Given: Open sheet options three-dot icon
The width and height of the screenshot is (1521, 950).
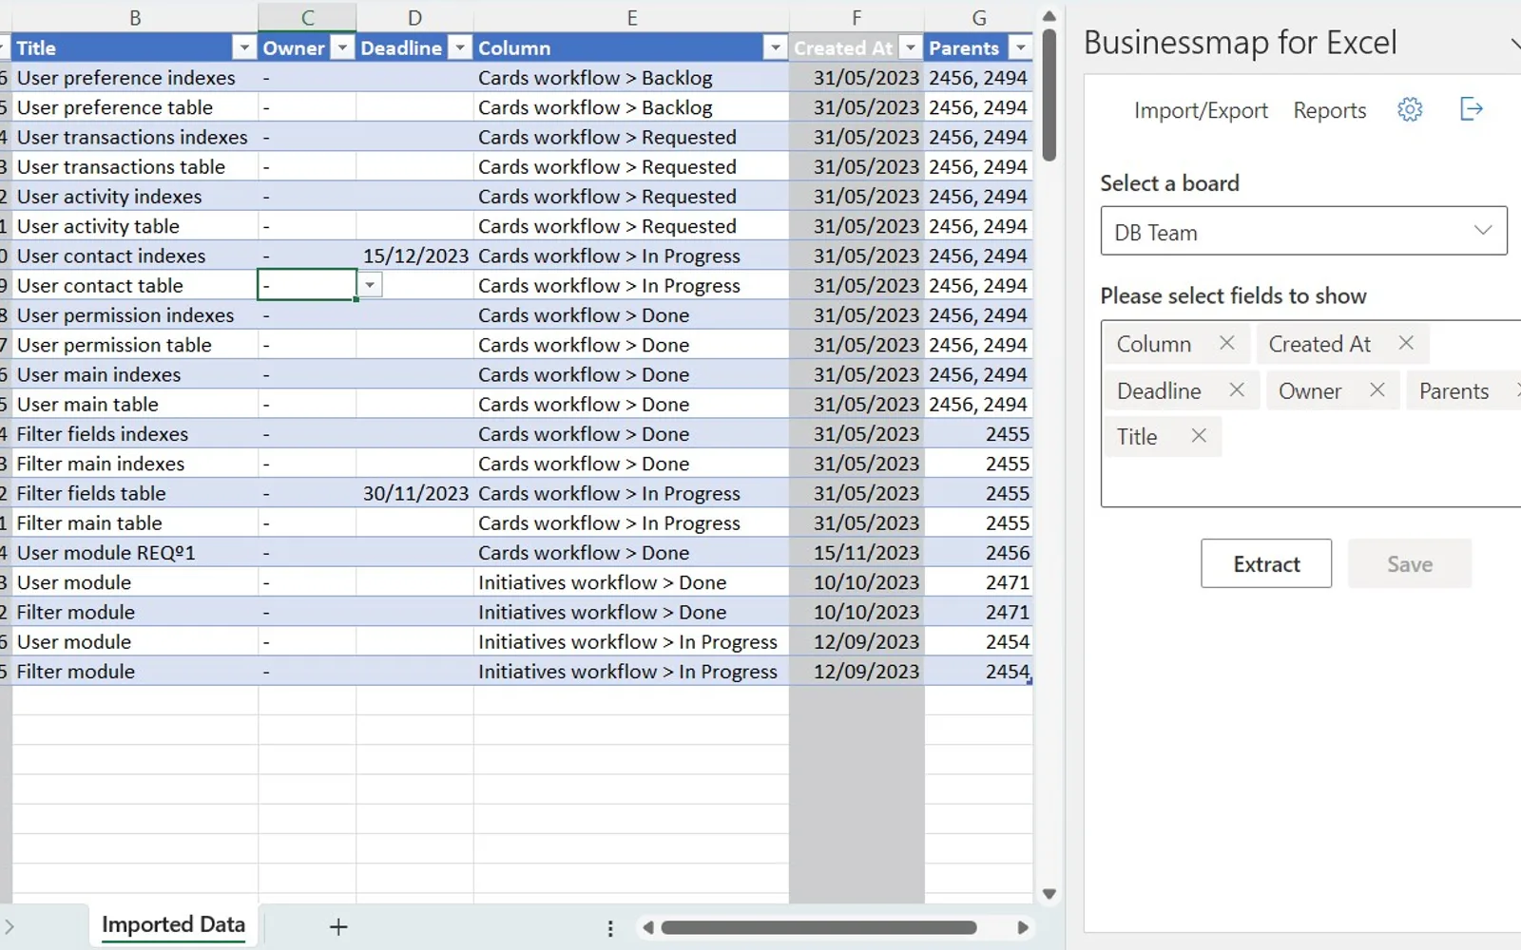Looking at the screenshot, I should (610, 928).
